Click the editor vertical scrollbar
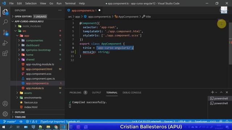The width and height of the screenshot is (232, 130). (x=230, y=43)
